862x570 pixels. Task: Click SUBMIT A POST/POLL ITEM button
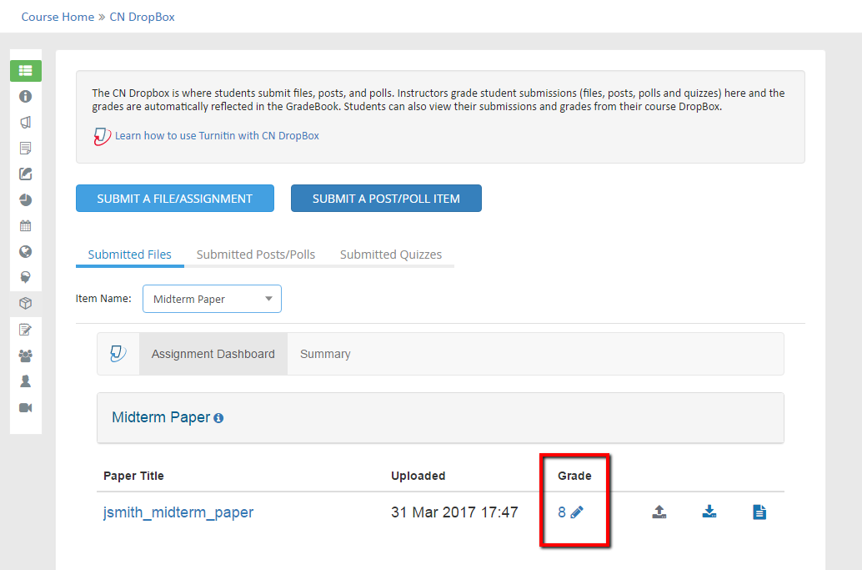point(386,198)
